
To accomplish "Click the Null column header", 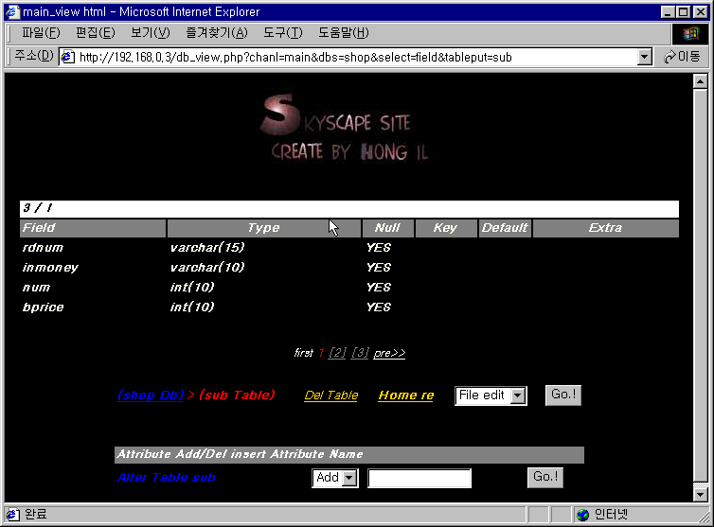I will click(x=388, y=228).
